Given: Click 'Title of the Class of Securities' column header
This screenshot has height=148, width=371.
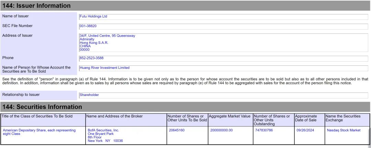Looking at the screenshot, I should (x=43, y=120).
